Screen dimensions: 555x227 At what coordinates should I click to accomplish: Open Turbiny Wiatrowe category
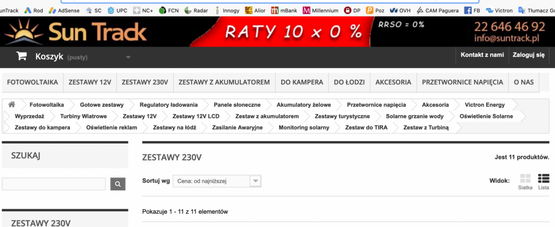(x=83, y=116)
